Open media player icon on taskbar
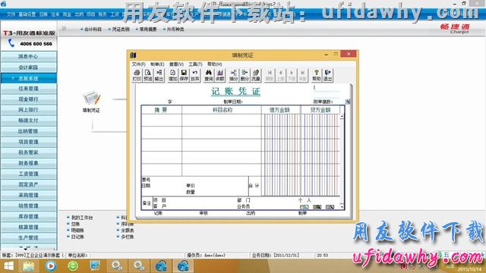 (x=51, y=266)
